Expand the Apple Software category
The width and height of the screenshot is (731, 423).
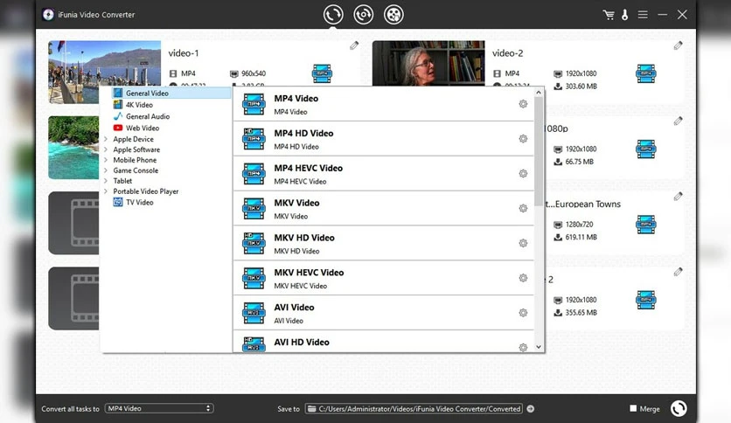point(106,149)
